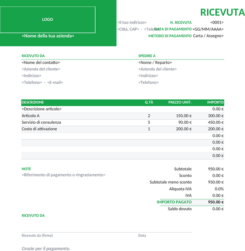
Task: Click <Indirizzo> under SPEDIRE A
Action: (148, 76)
